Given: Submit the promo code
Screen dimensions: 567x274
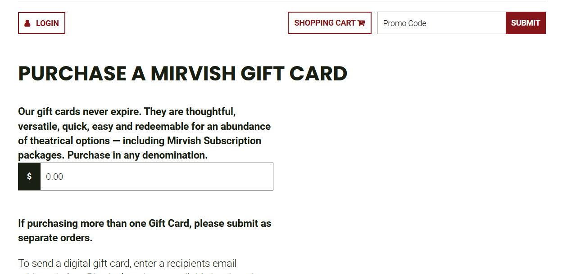Looking at the screenshot, I should tap(526, 23).
